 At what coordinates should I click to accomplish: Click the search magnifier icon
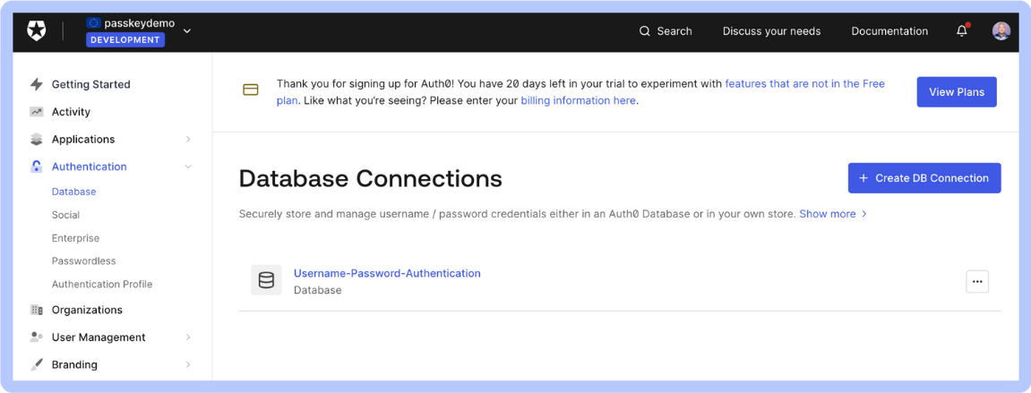(644, 31)
